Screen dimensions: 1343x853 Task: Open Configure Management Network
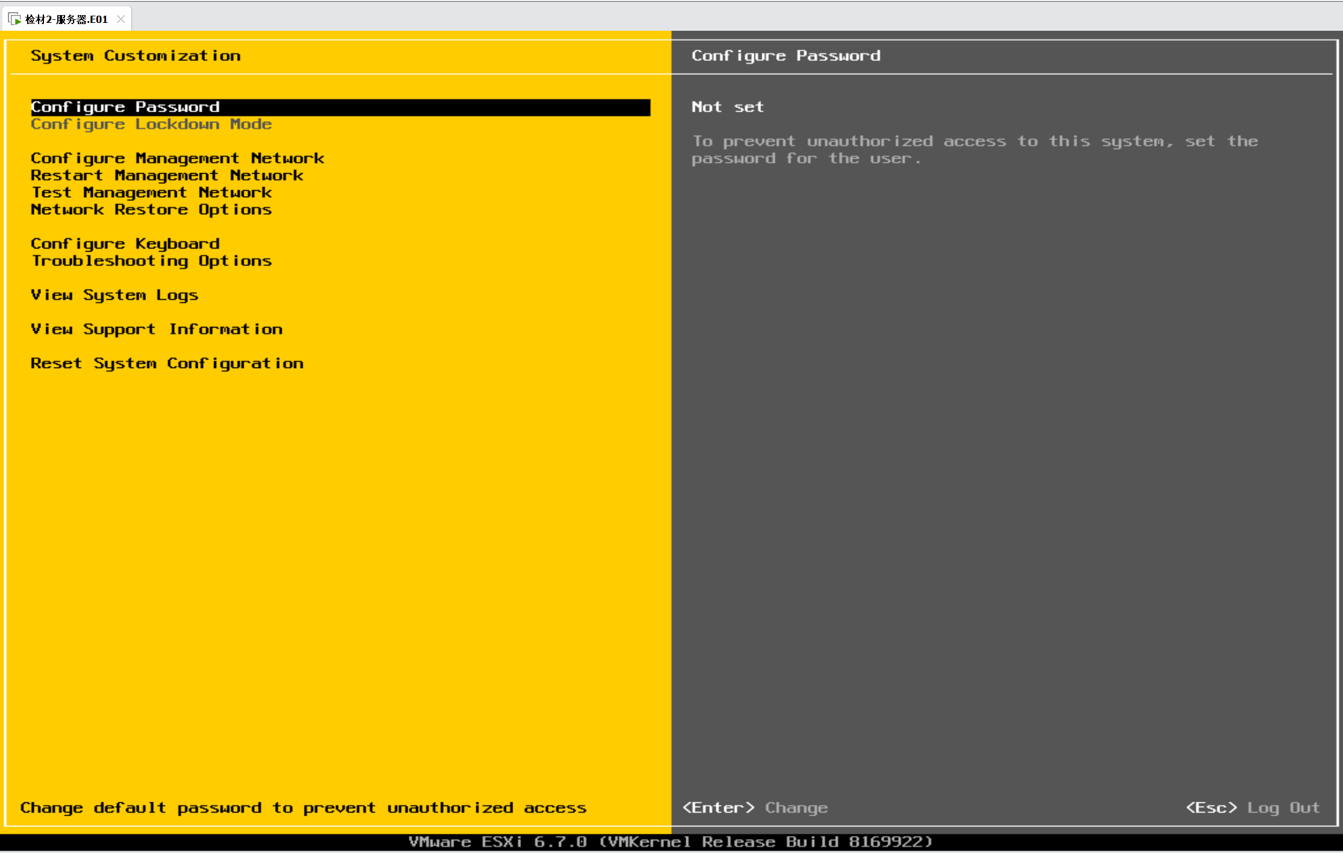177,159
